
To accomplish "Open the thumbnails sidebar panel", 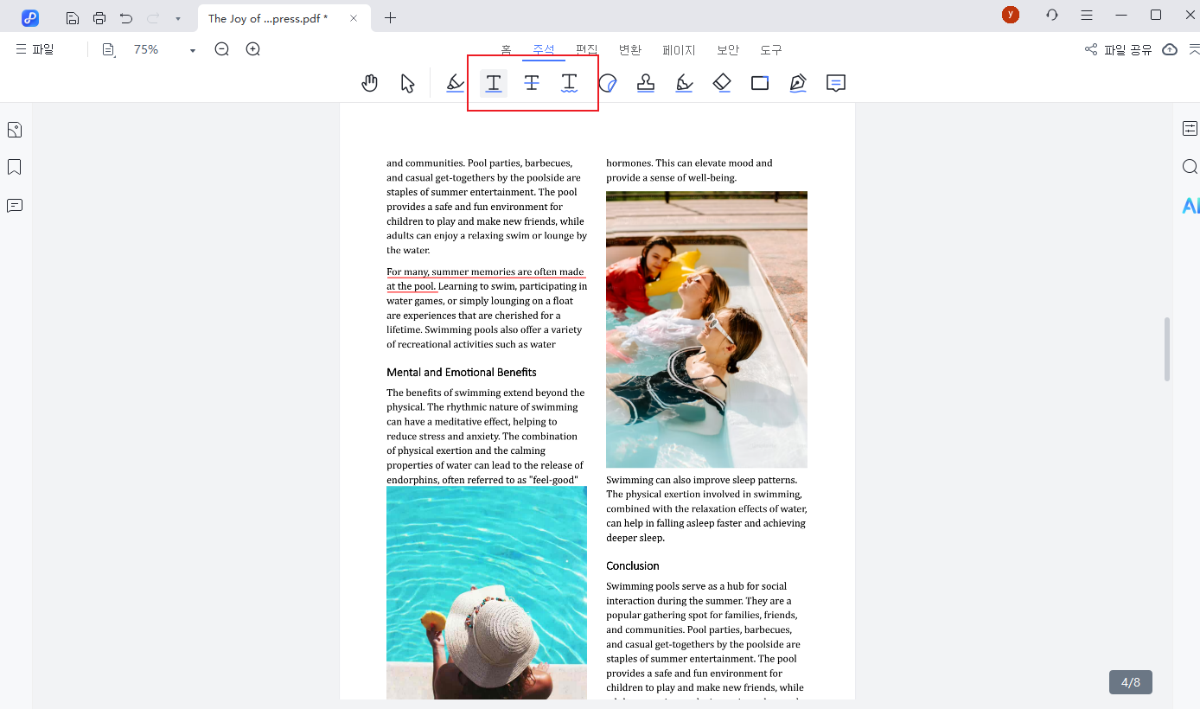I will [x=15, y=130].
